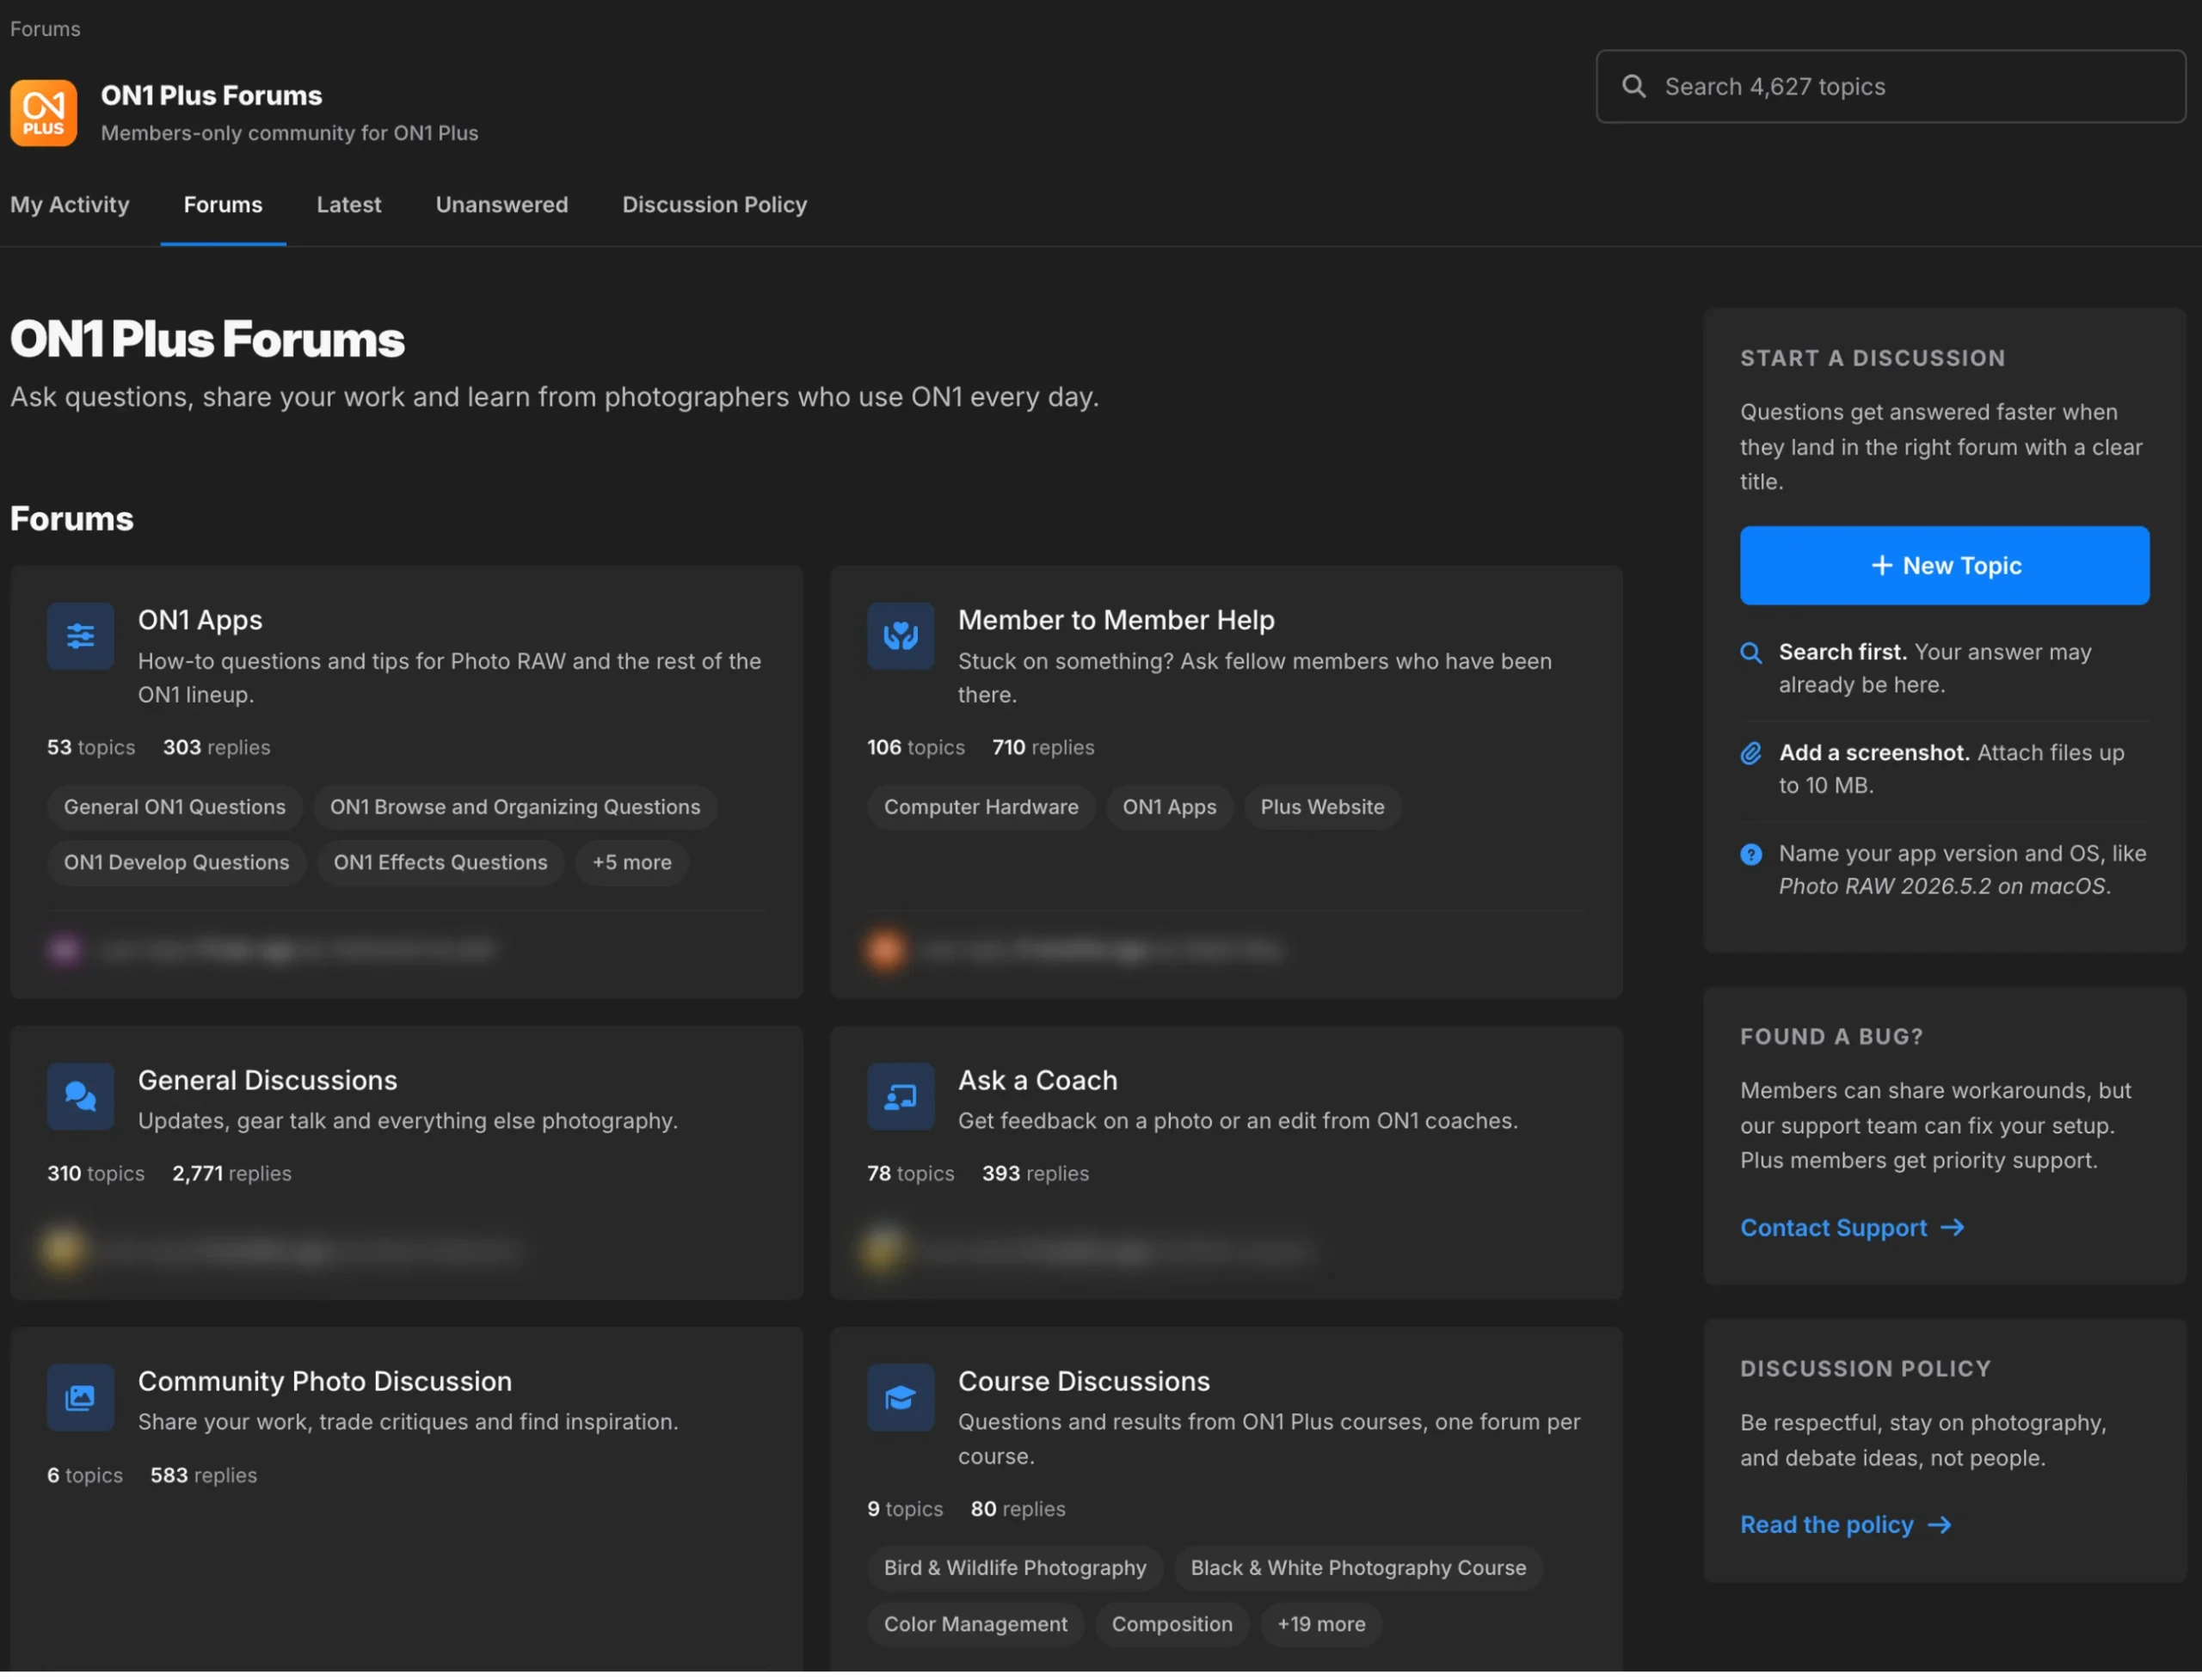
Task: Select ON1 Apps tag under Member Help
Action: click(1170, 808)
